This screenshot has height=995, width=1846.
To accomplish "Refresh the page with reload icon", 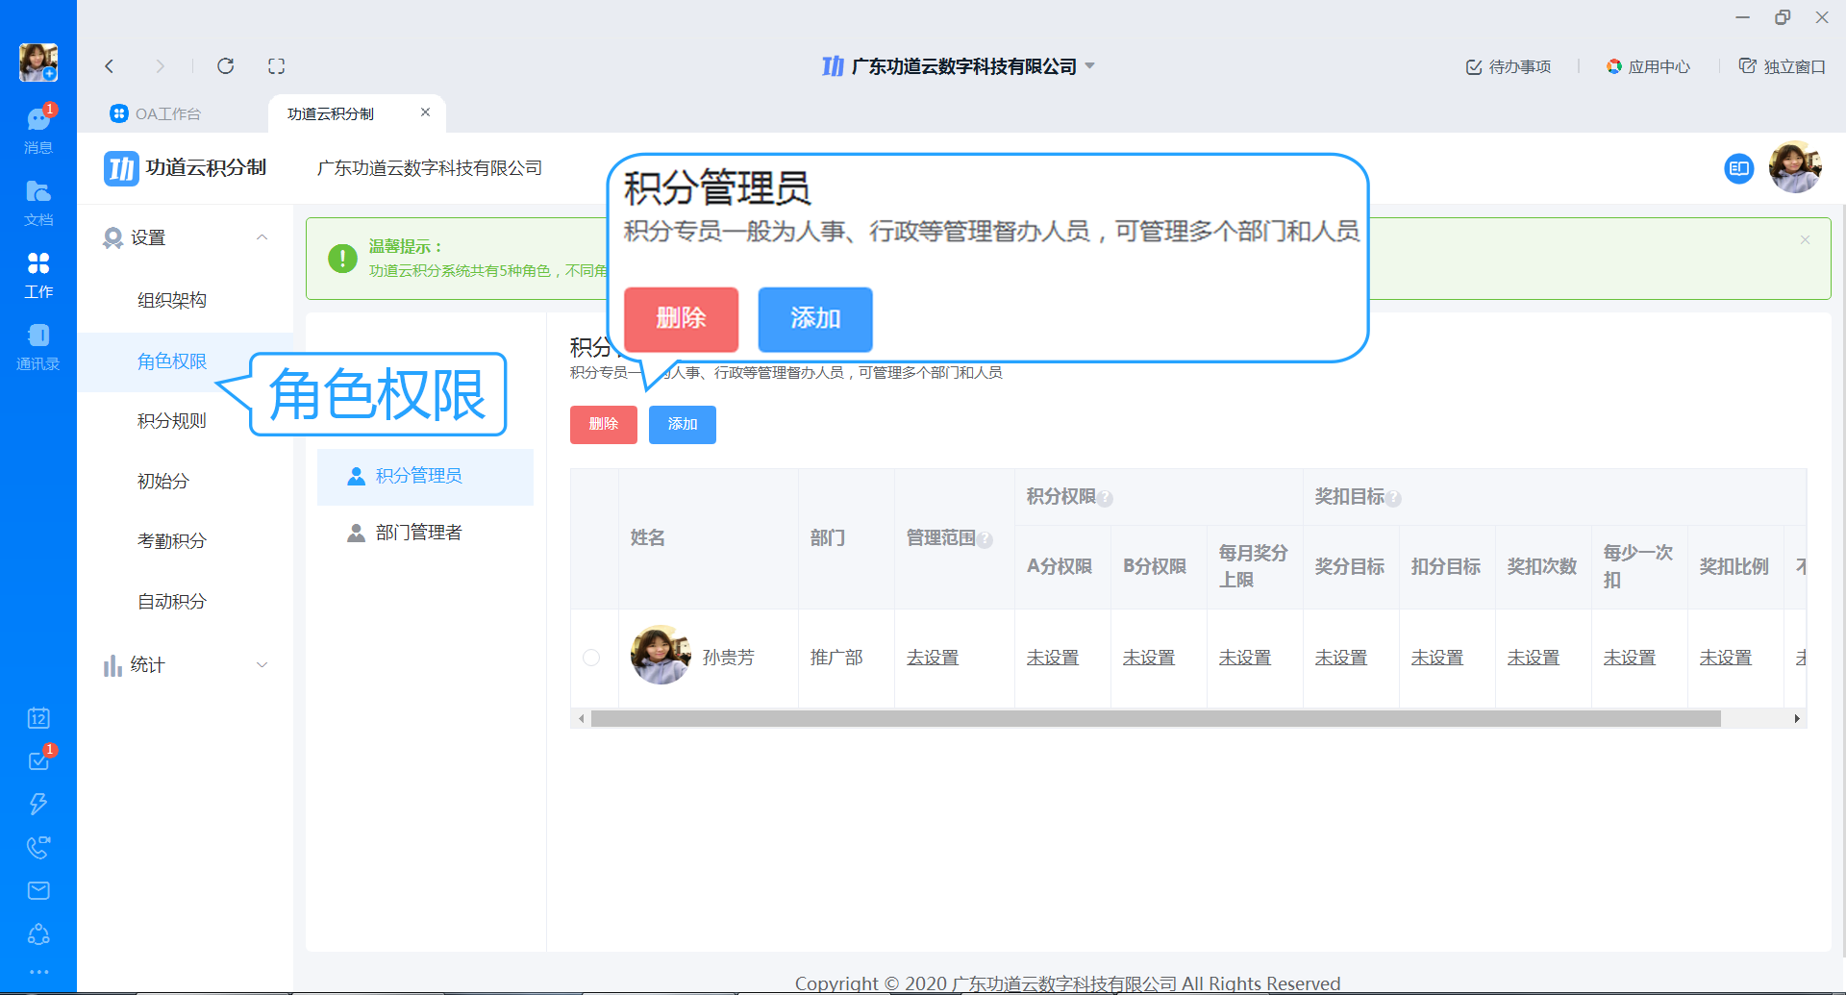I will pos(226,66).
